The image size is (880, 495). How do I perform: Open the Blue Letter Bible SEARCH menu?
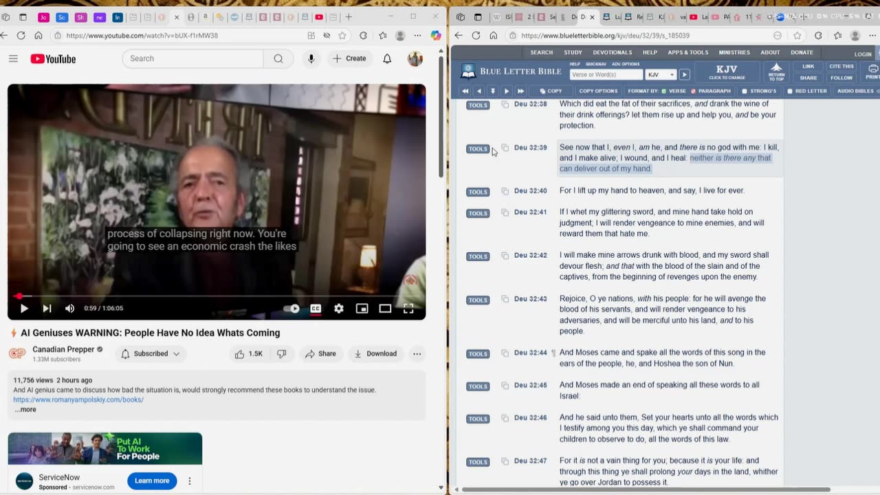[541, 53]
